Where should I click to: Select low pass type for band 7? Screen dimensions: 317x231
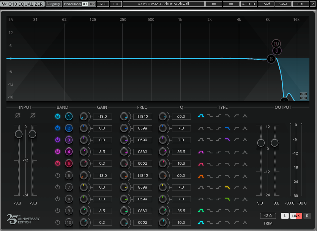[x=227, y=188]
